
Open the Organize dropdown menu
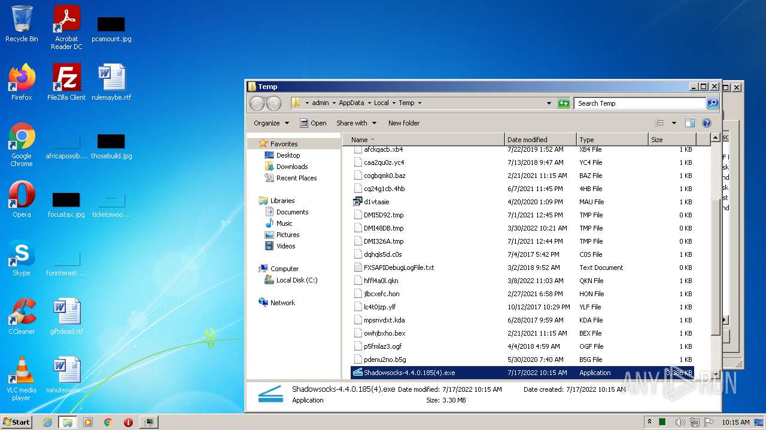tap(271, 123)
